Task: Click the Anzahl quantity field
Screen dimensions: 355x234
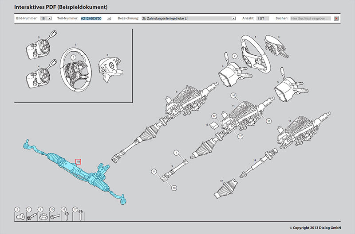Action: [x=262, y=19]
